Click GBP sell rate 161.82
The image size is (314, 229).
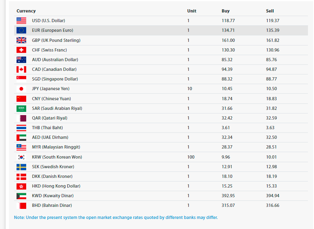click(272, 40)
